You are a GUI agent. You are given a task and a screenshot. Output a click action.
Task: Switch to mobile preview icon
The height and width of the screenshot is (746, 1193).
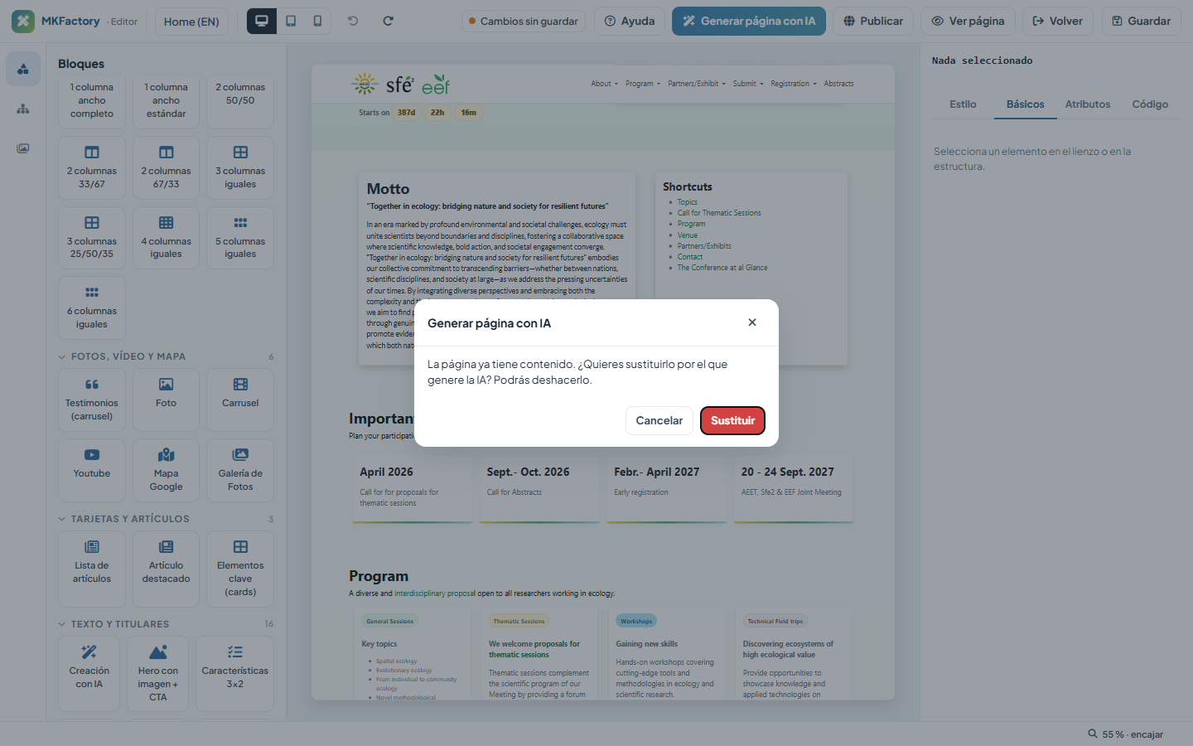coord(317,21)
